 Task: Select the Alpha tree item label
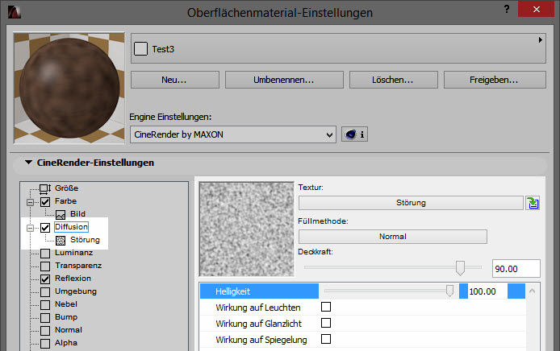66,343
